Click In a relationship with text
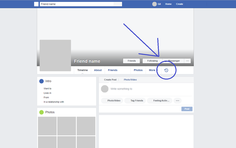 (x=54, y=102)
